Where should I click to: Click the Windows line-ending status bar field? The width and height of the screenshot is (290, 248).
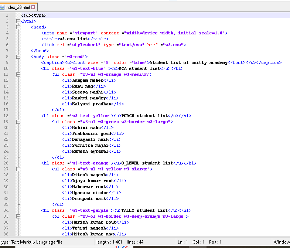pos(281,242)
